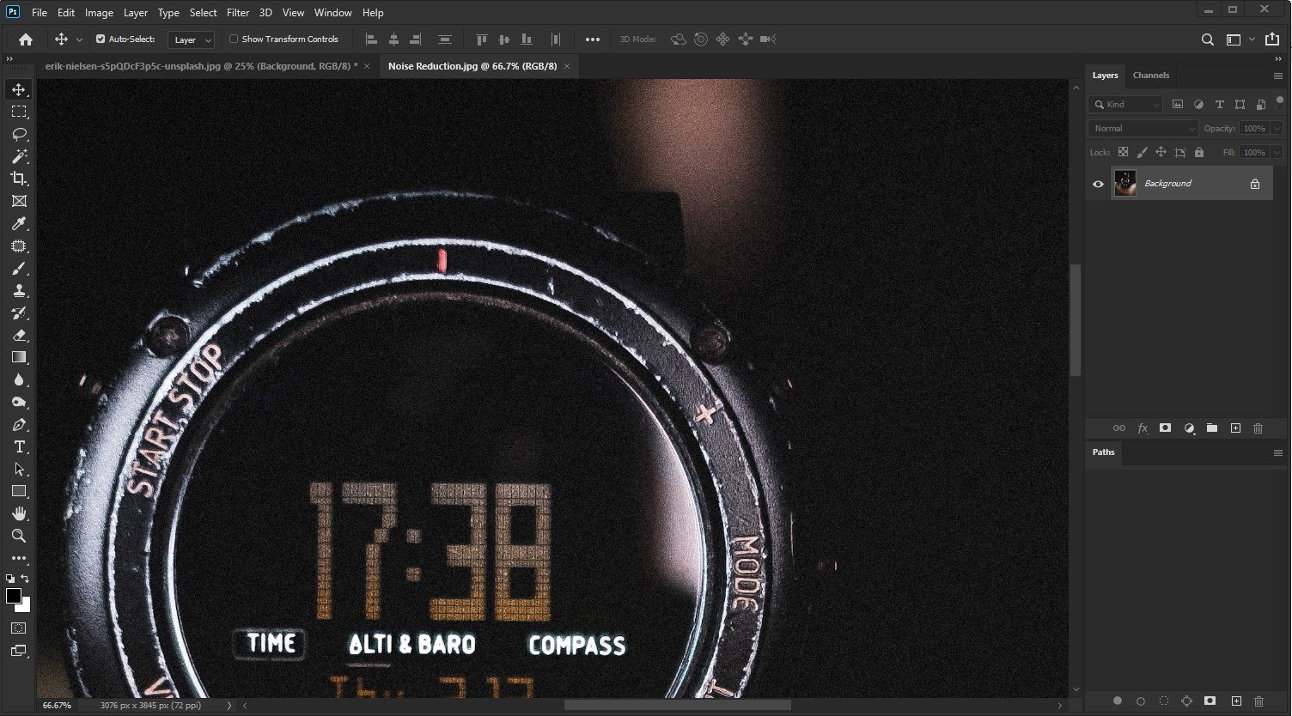This screenshot has height=716, width=1292.
Task: Open the Select menu
Action: pos(203,13)
